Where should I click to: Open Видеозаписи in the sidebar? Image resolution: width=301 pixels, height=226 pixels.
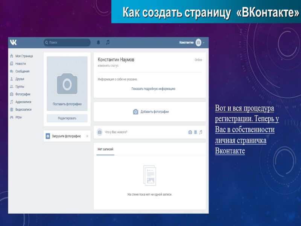(23, 110)
